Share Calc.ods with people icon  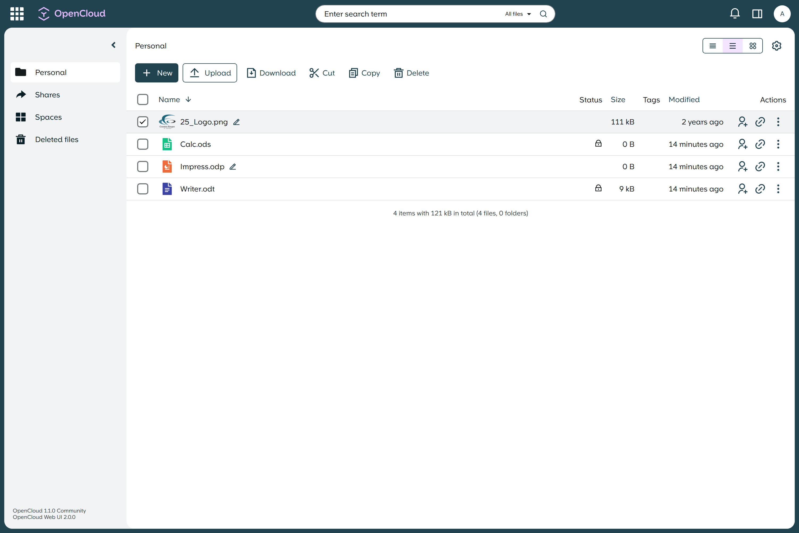[743, 144]
